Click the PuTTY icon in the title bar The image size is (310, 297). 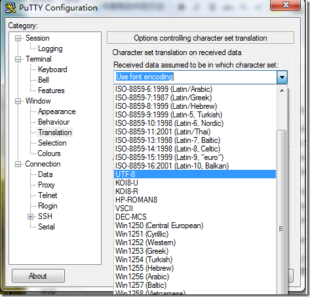[10, 8]
